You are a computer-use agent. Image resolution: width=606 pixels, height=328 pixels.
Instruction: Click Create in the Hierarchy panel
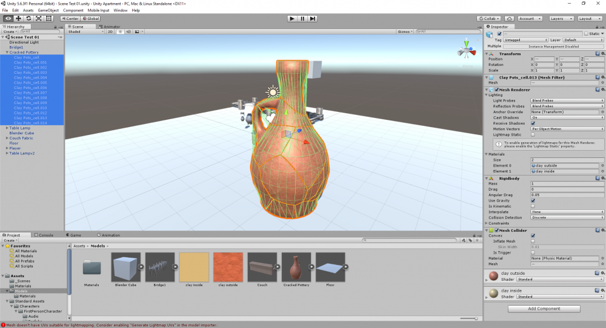pos(10,31)
